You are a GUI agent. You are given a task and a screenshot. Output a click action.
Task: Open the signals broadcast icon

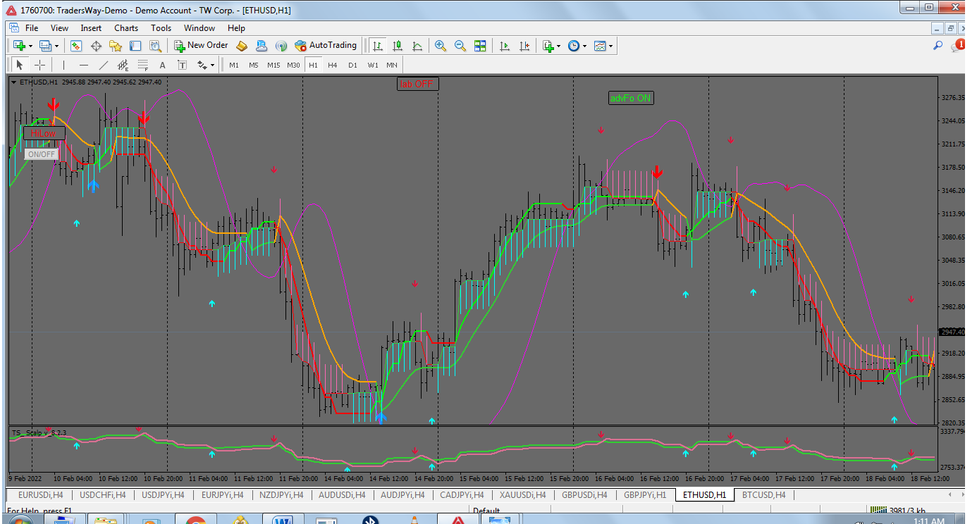pyautogui.click(x=281, y=46)
